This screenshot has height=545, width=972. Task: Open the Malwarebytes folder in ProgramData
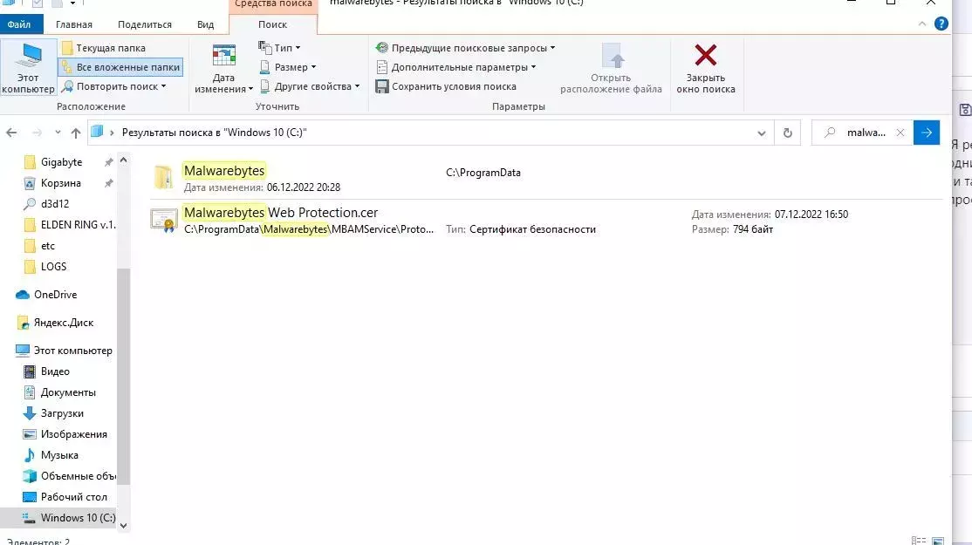[x=224, y=170]
